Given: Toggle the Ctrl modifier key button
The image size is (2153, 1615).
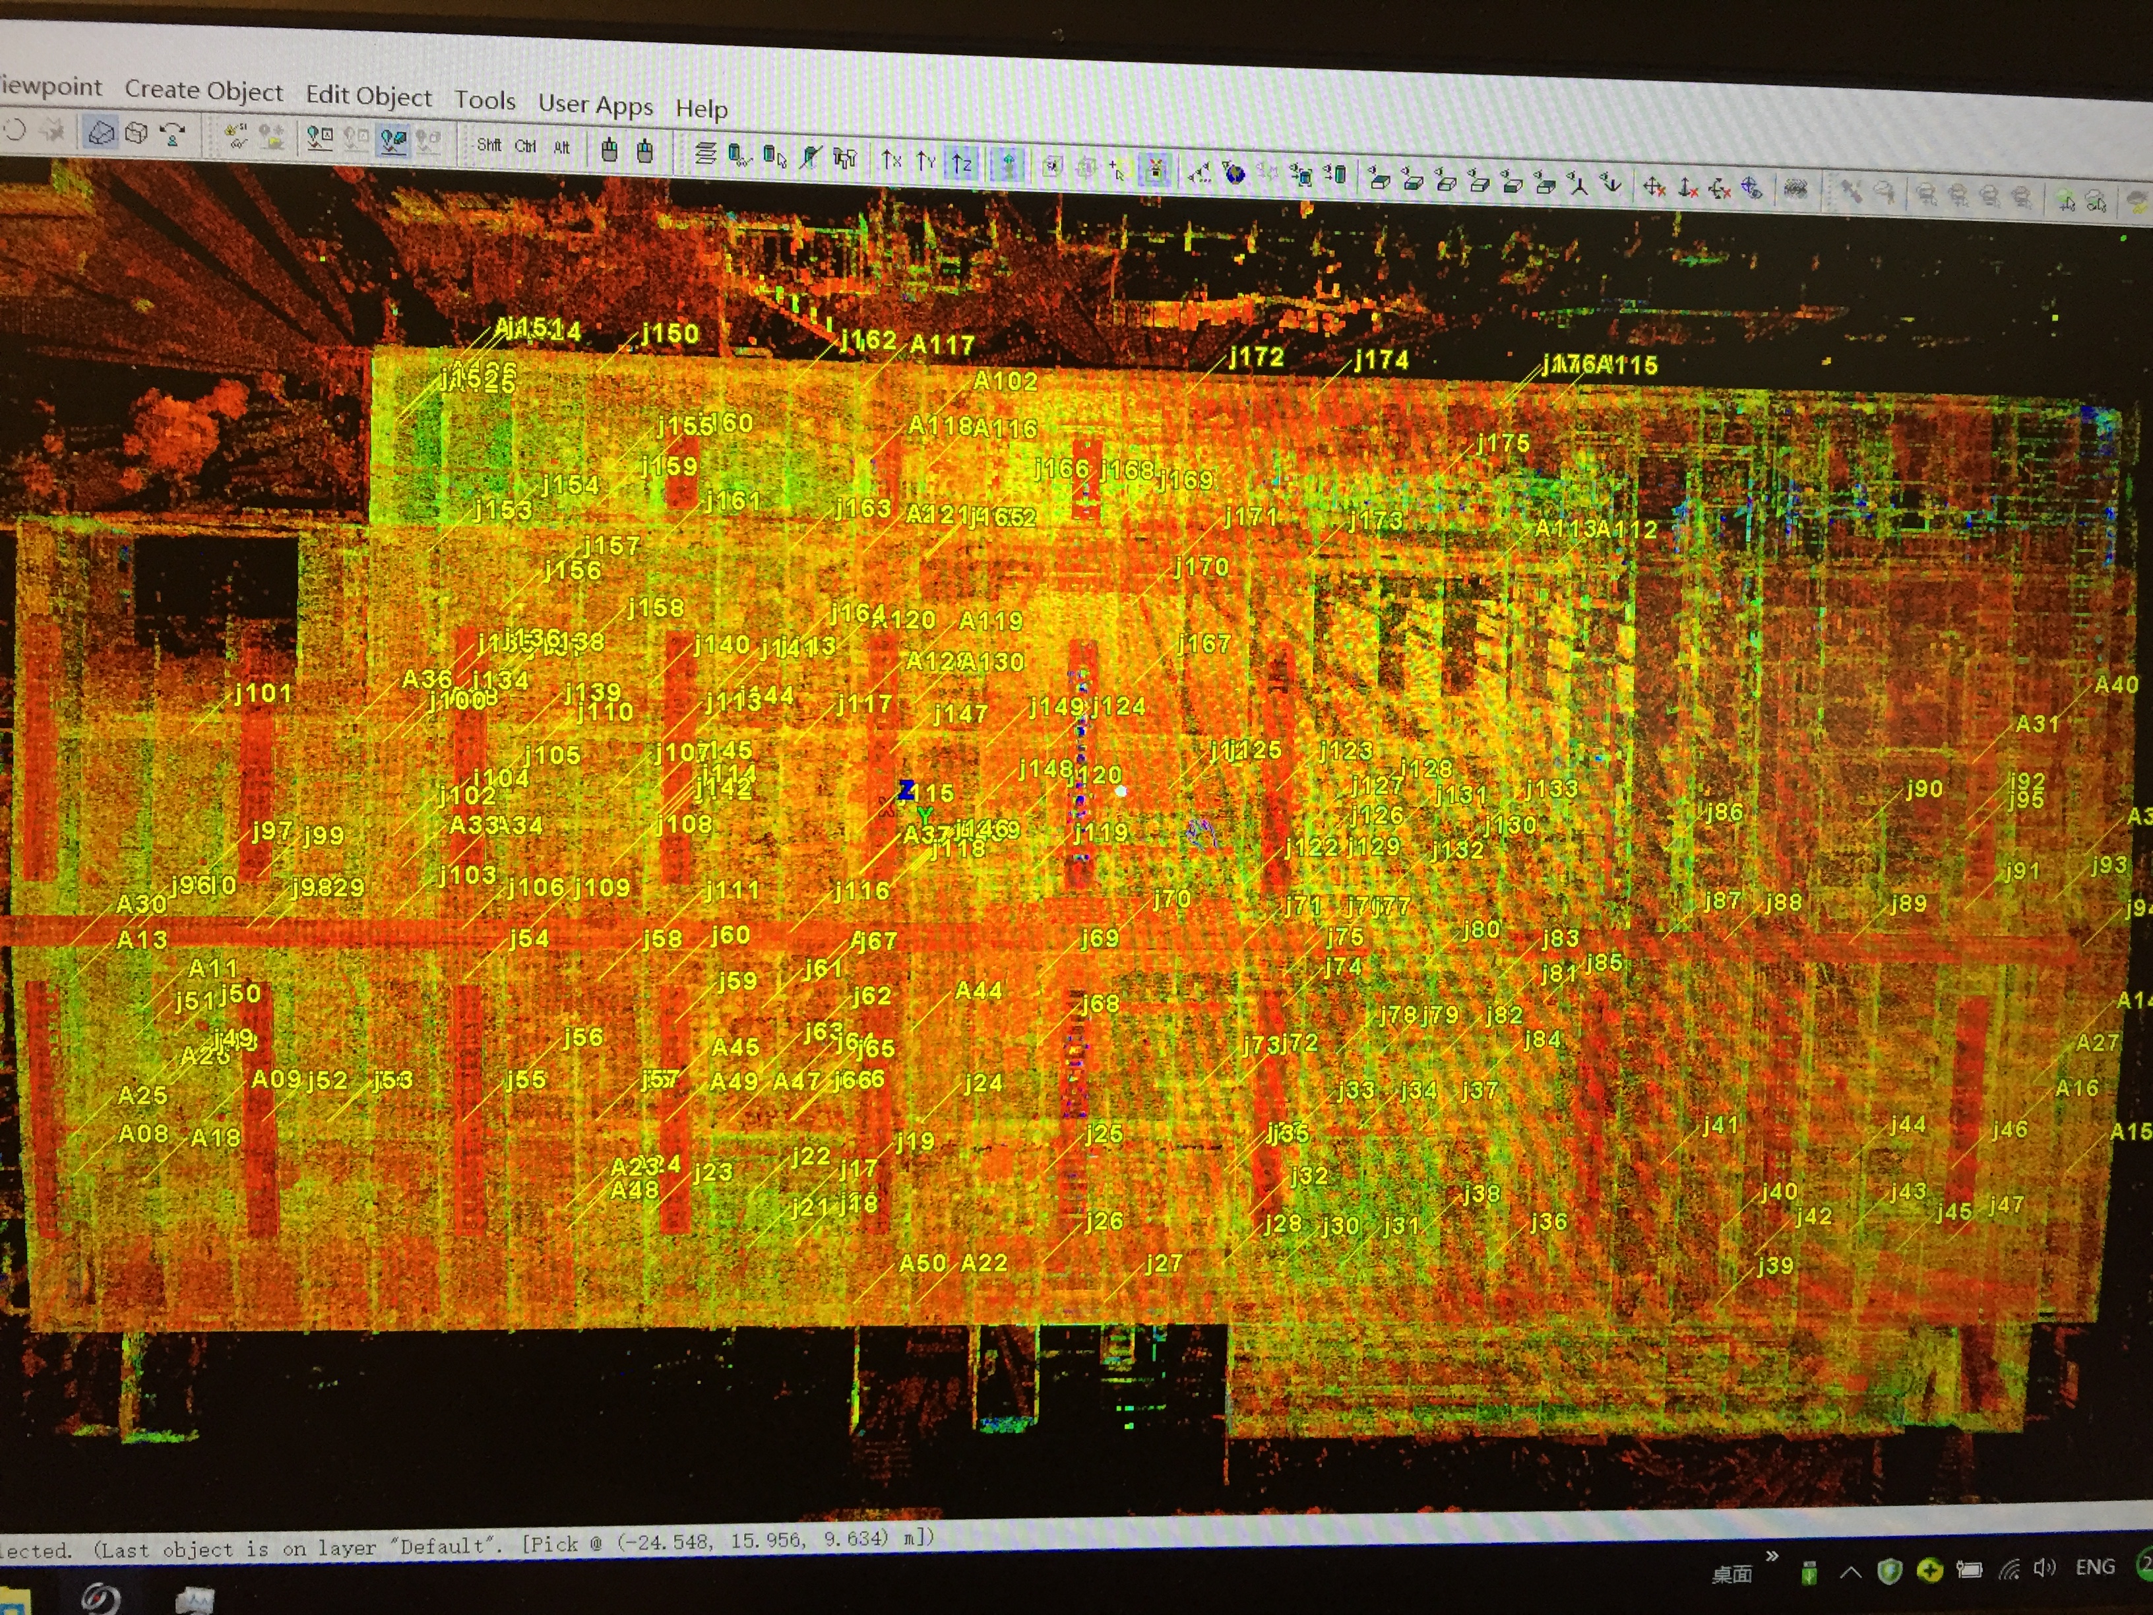Looking at the screenshot, I should [x=526, y=146].
